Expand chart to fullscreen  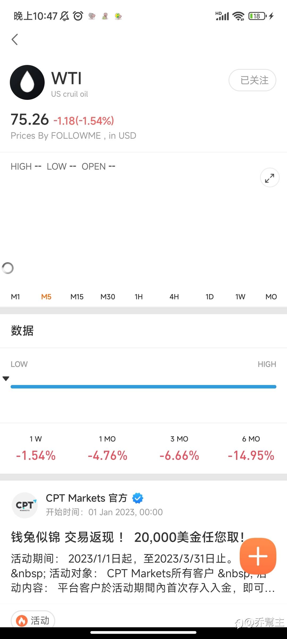coord(269,178)
